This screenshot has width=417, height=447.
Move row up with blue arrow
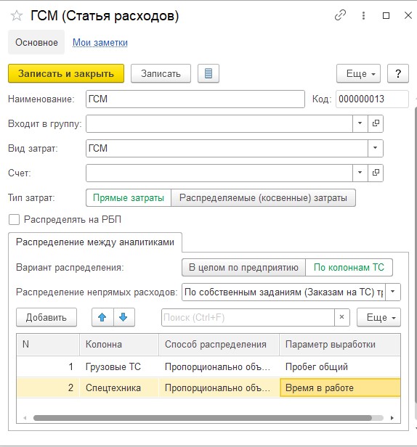point(102,317)
